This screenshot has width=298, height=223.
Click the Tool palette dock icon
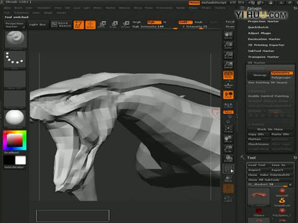295,157
